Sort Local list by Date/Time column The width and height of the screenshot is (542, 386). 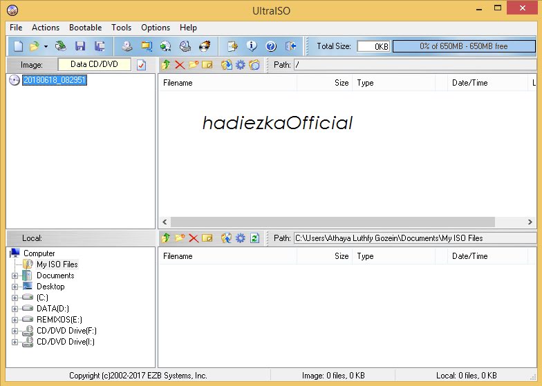[x=487, y=256]
